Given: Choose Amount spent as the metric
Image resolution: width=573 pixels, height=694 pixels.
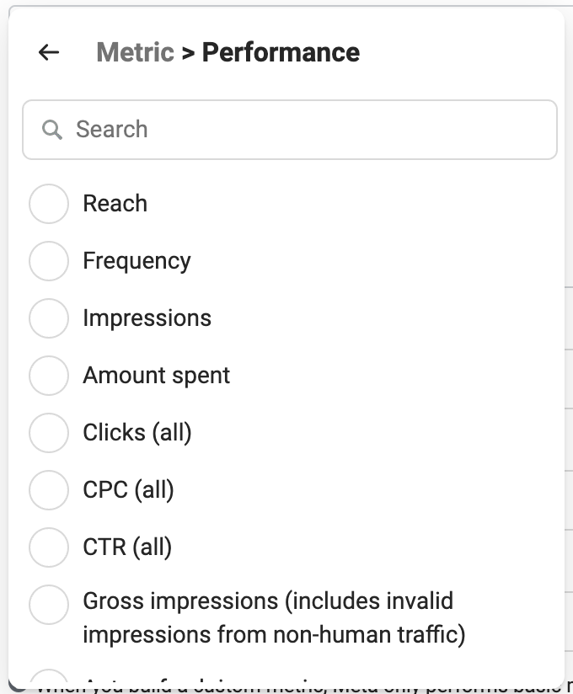Looking at the screenshot, I should pos(49,376).
